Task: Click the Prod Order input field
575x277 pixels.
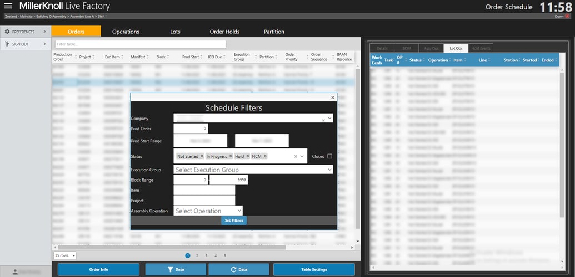Action: pyautogui.click(x=191, y=129)
